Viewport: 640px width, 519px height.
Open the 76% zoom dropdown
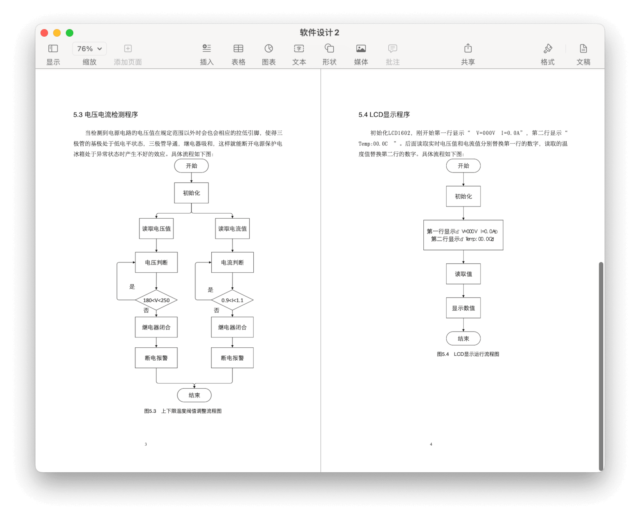pos(89,49)
